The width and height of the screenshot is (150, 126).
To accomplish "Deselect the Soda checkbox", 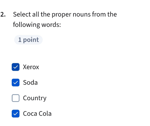I will (16, 82).
